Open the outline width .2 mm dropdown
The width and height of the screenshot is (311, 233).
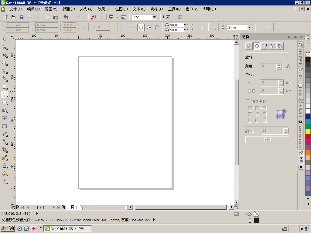pyautogui.click(x=250, y=27)
